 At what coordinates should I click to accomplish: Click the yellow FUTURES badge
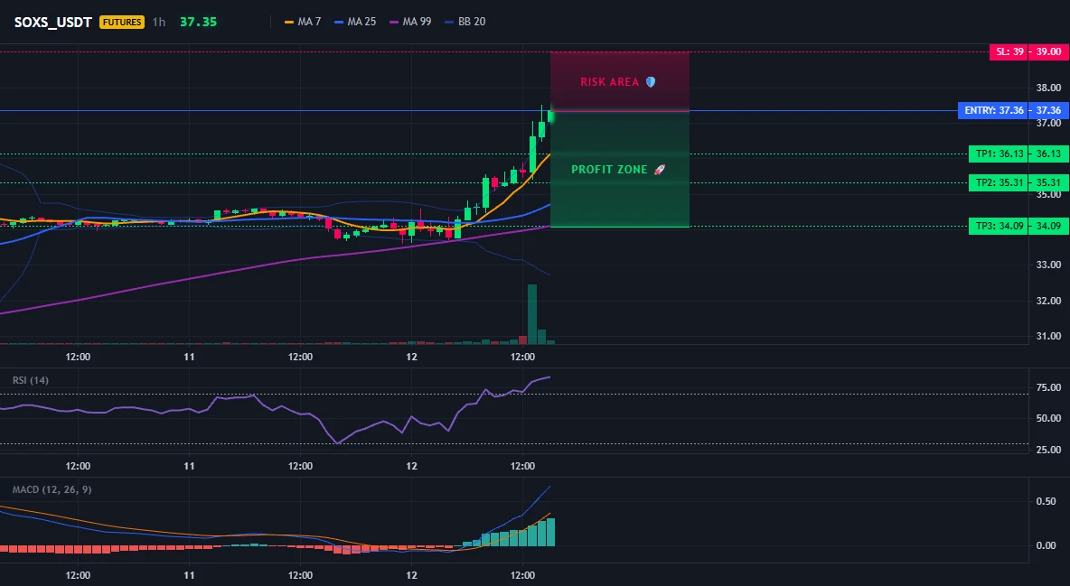[x=122, y=22]
